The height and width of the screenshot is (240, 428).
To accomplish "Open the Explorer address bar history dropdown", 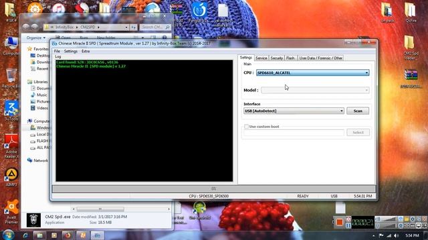I will pyautogui.click(x=126, y=27).
